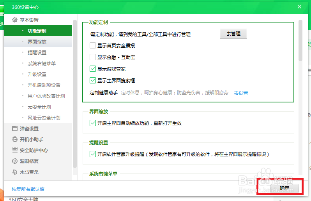Click 恢复所有默认值 link
This screenshot has width=311, height=201.
[x=28, y=189]
